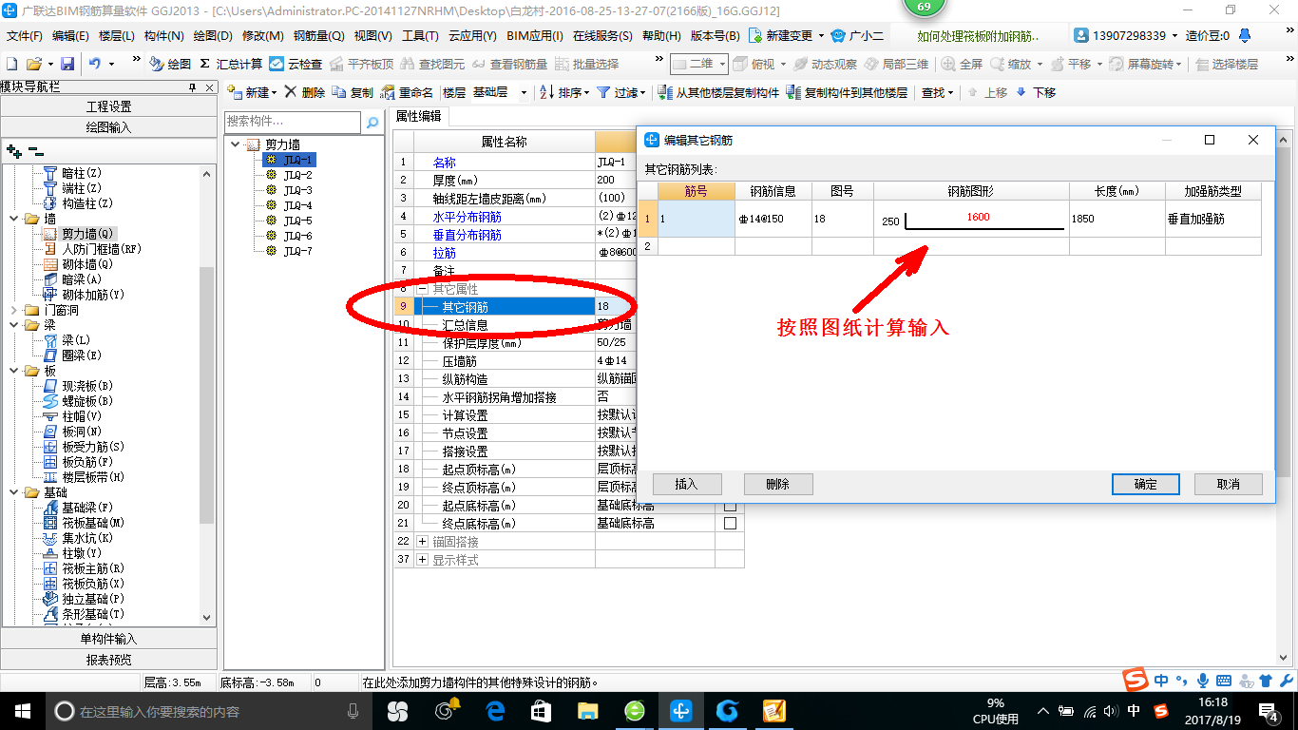Click the 复制 copy component icon
This screenshot has height=730, width=1298.
coord(353,92)
